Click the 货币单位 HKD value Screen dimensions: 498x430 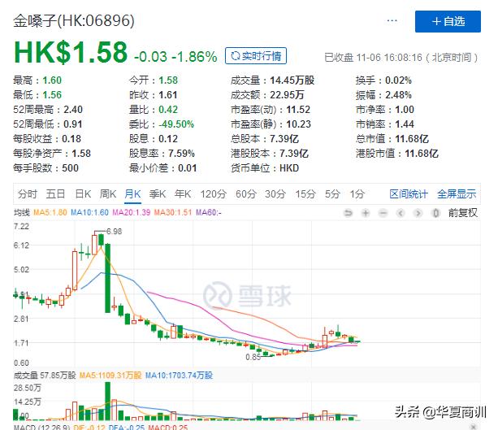click(289, 168)
